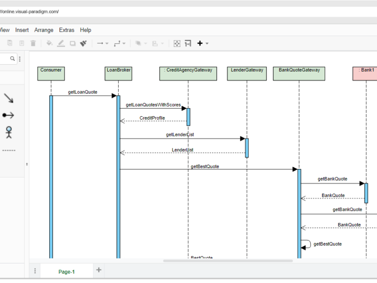The width and height of the screenshot is (377, 283).
Task: Click the fit page icon
Action: [177, 43]
